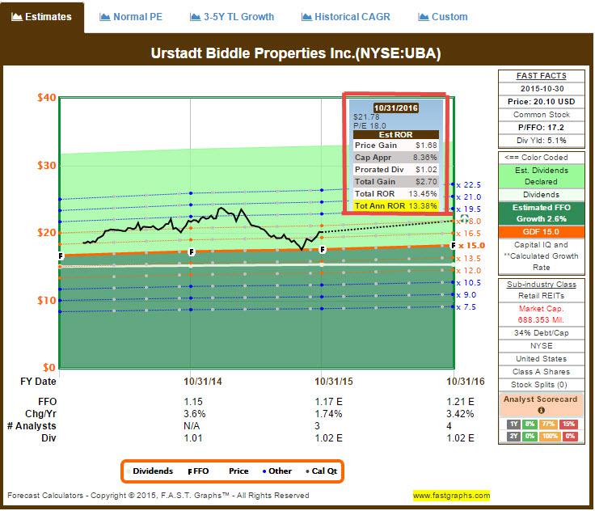This screenshot has height=511, width=595.
Task: Click the 34% Debt/Cap entry
Action: point(541,333)
